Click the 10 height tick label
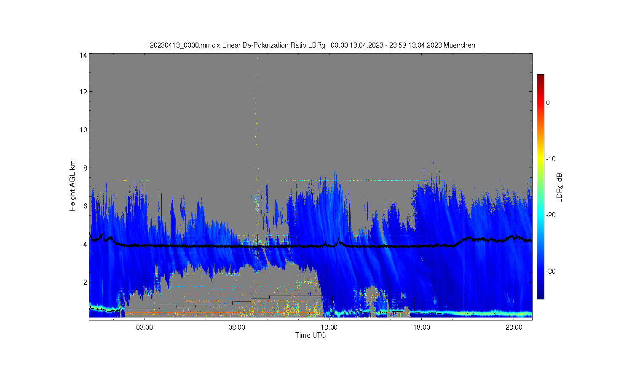 tap(83, 130)
